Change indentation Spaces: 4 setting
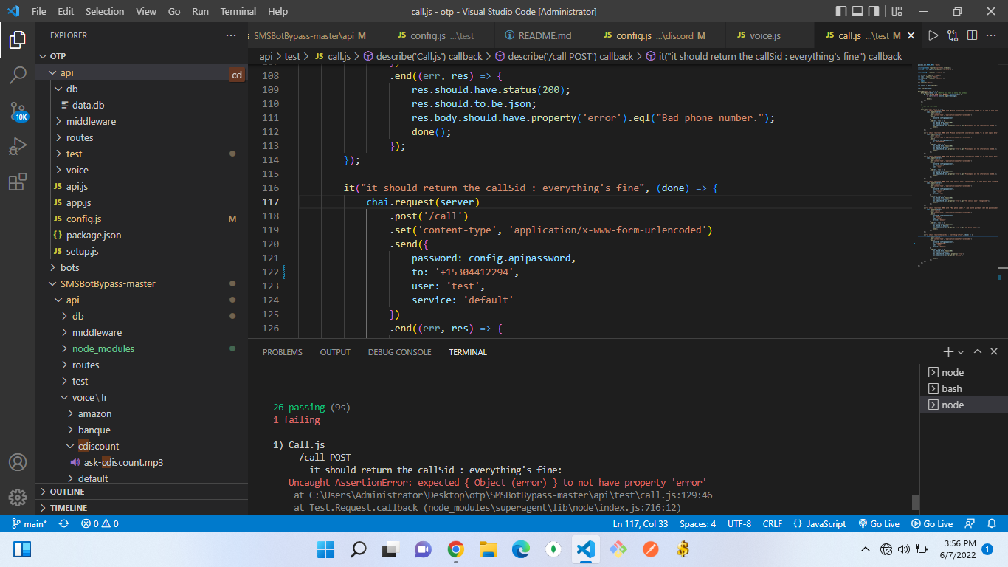Image resolution: width=1008 pixels, height=567 pixels. coord(697,523)
